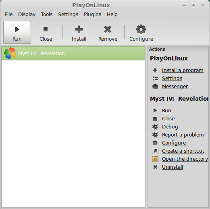Click the arrow shortcut icon
This screenshot has height=209, width=210.
click(x=155, y=151)
